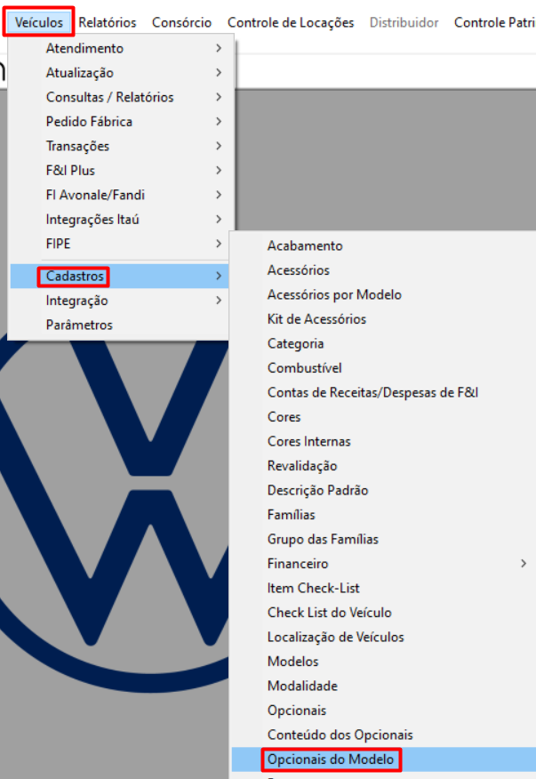
Task: Click the arrow next to Cadastros
Action: [219, 276]
